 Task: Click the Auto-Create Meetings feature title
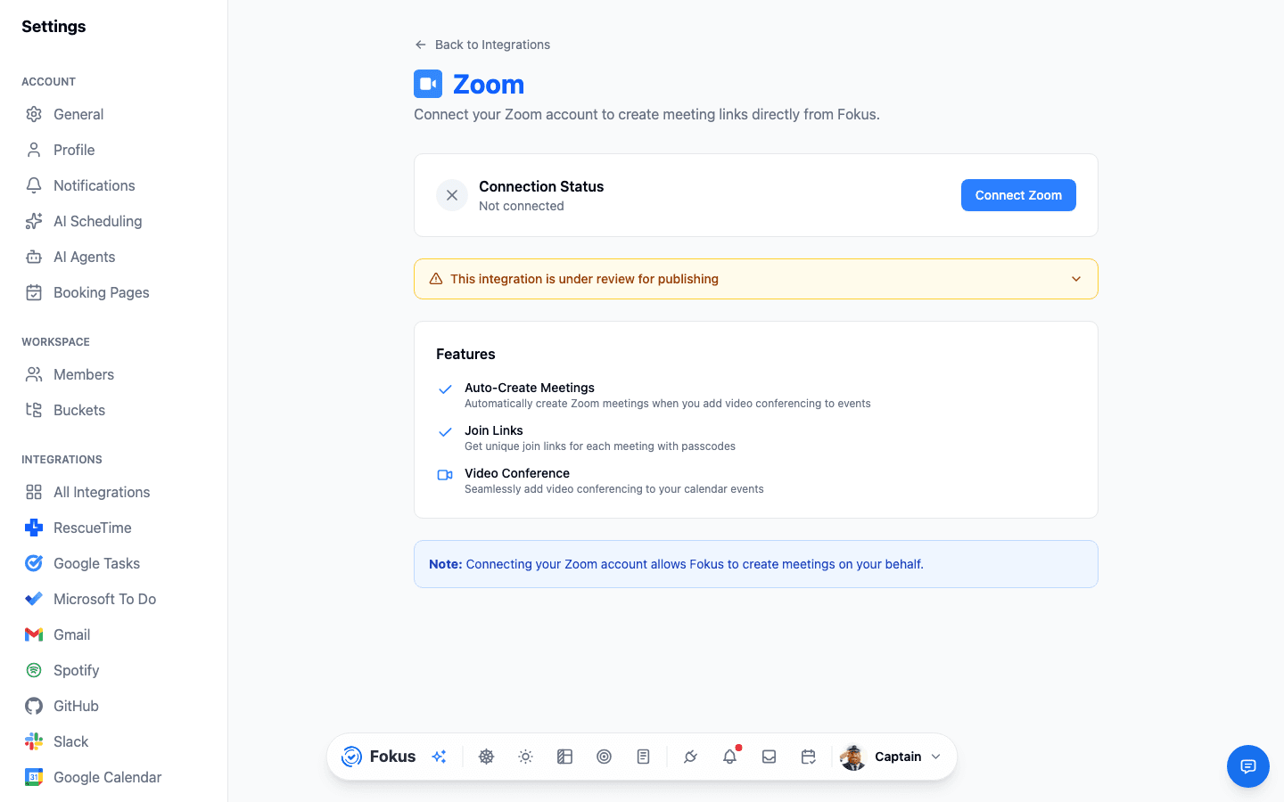[530, 388]
